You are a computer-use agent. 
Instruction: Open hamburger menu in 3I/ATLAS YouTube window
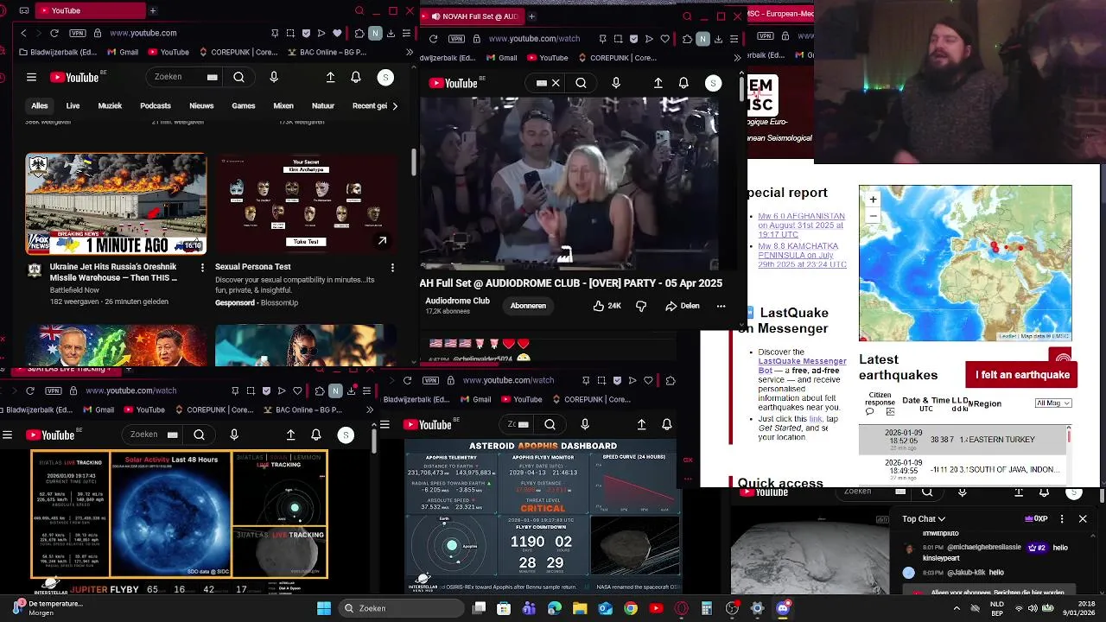tap(7, 435)
